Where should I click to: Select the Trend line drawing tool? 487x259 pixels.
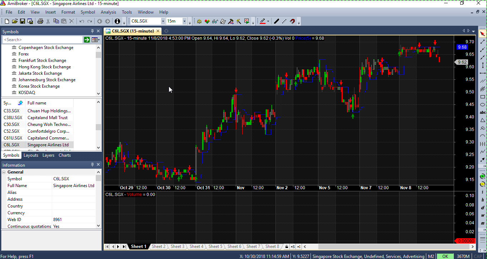[x=483, y=41]
